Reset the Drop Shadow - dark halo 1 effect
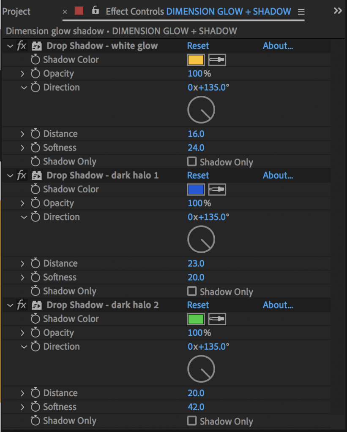 click(198, 175)
